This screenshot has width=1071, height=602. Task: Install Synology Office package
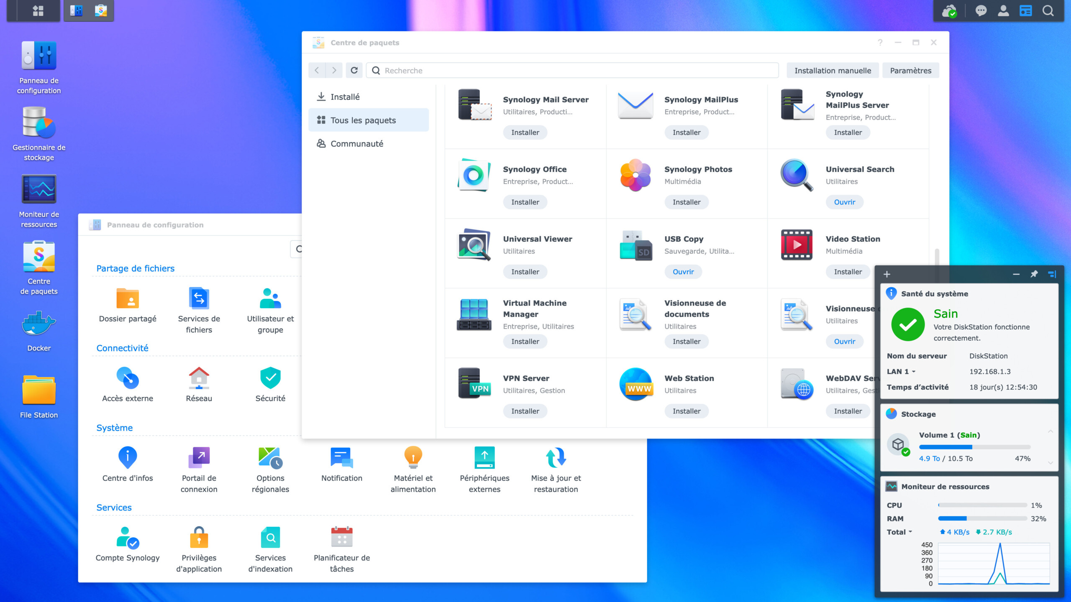(525, 202)
